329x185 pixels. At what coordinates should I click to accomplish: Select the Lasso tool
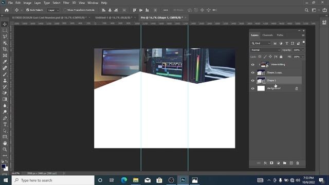5,36
